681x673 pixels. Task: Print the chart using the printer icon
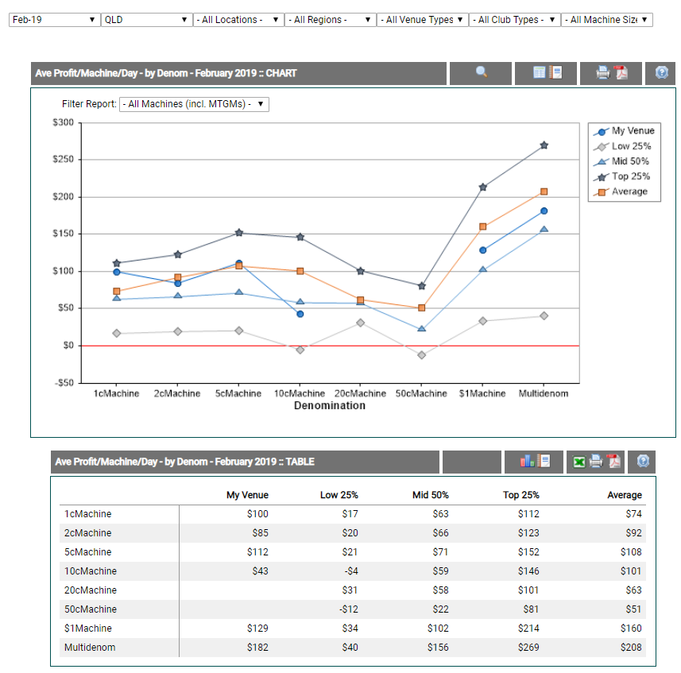pos(603,73)
